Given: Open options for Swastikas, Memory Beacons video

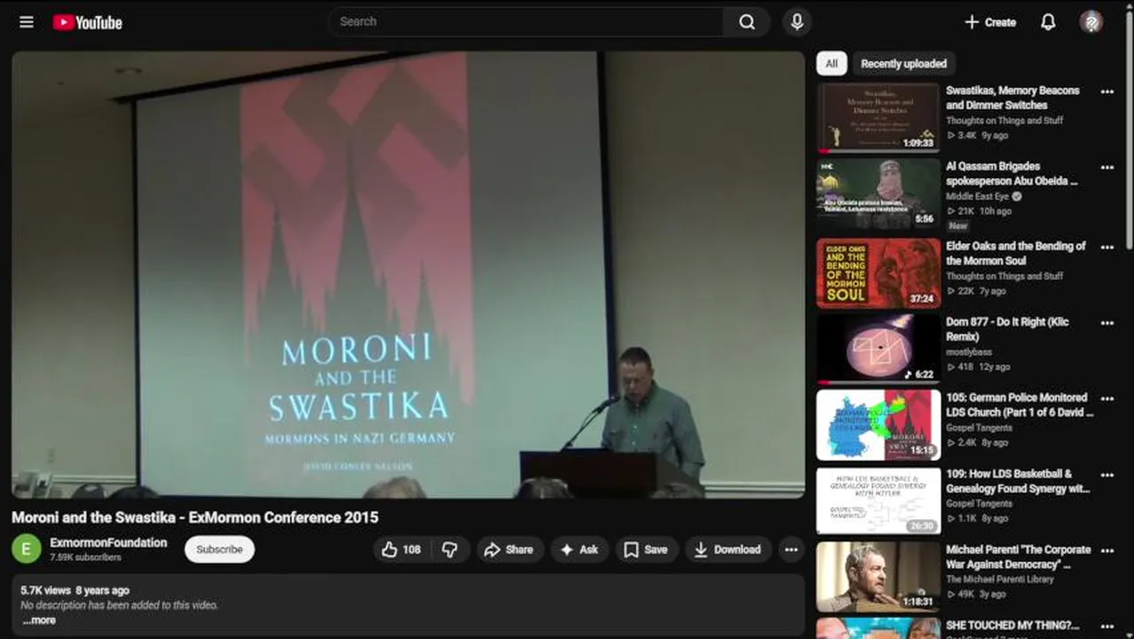Looking at the screenshot, I should click(1106, 91).
